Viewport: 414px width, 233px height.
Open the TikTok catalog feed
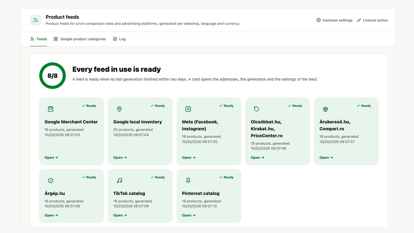point(120,215)
